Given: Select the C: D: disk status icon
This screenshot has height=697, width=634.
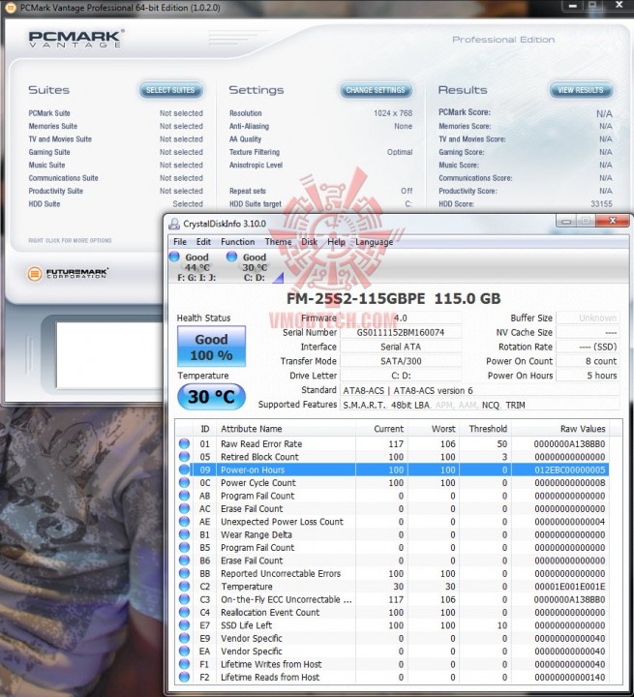Looking at the screenshot, I should tap(231, 257).
